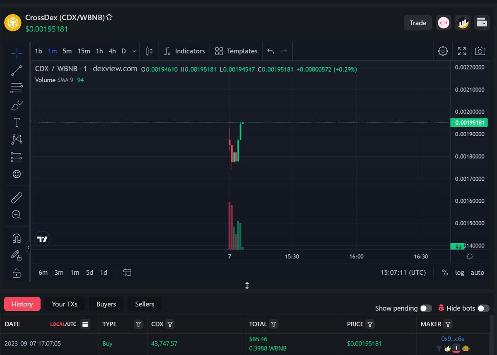This screenshot has width=497, height=355.
Task: Select the trend line drawing tool
Action: coord(17,70)
